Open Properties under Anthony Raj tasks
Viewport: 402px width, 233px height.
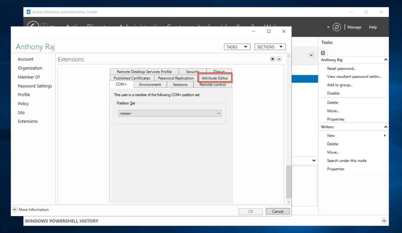(x=336, y=119)
